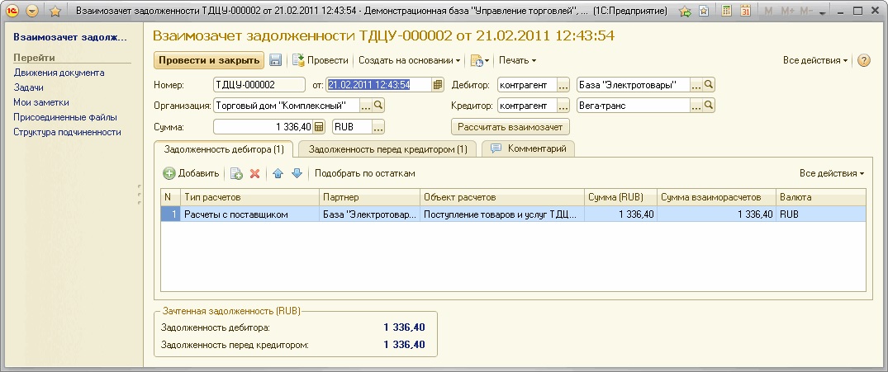Click the star favorites icon in title bar
This screenshot has width=888, height=372.
[x=55, y=11]
